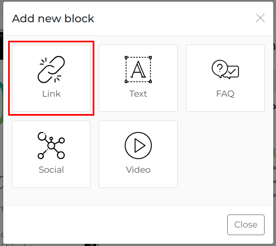Image resolution: width=276 pixels, height=246 pixels.
Task: Click the checkmark bubble in the FAQ icon
Action: pos(232,72)
